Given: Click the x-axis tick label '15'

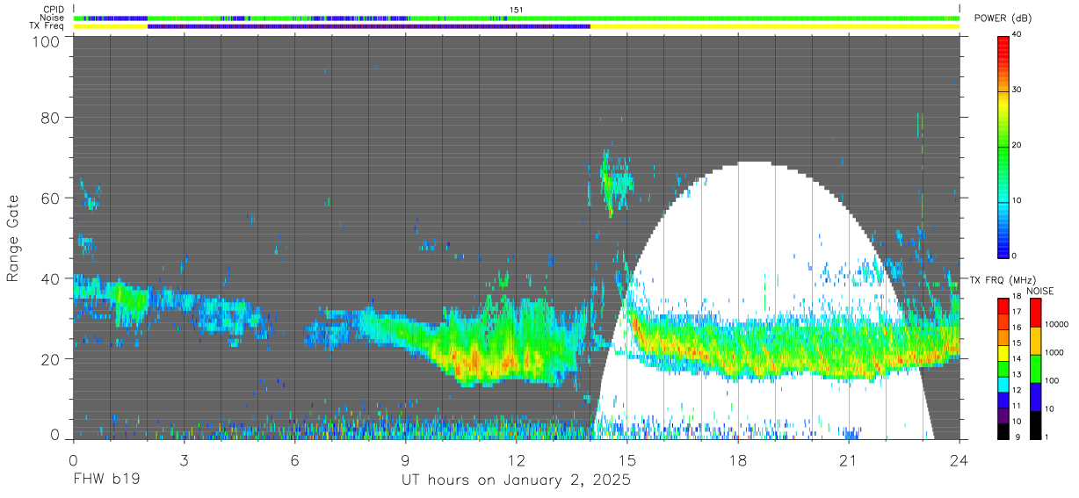Looking at the screenshot, I should click(x=626, y=460).
